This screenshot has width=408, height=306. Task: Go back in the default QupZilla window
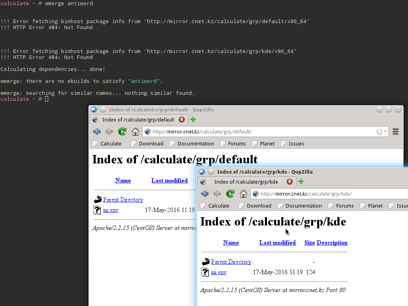pyautogui.click(x=96, y=131)
